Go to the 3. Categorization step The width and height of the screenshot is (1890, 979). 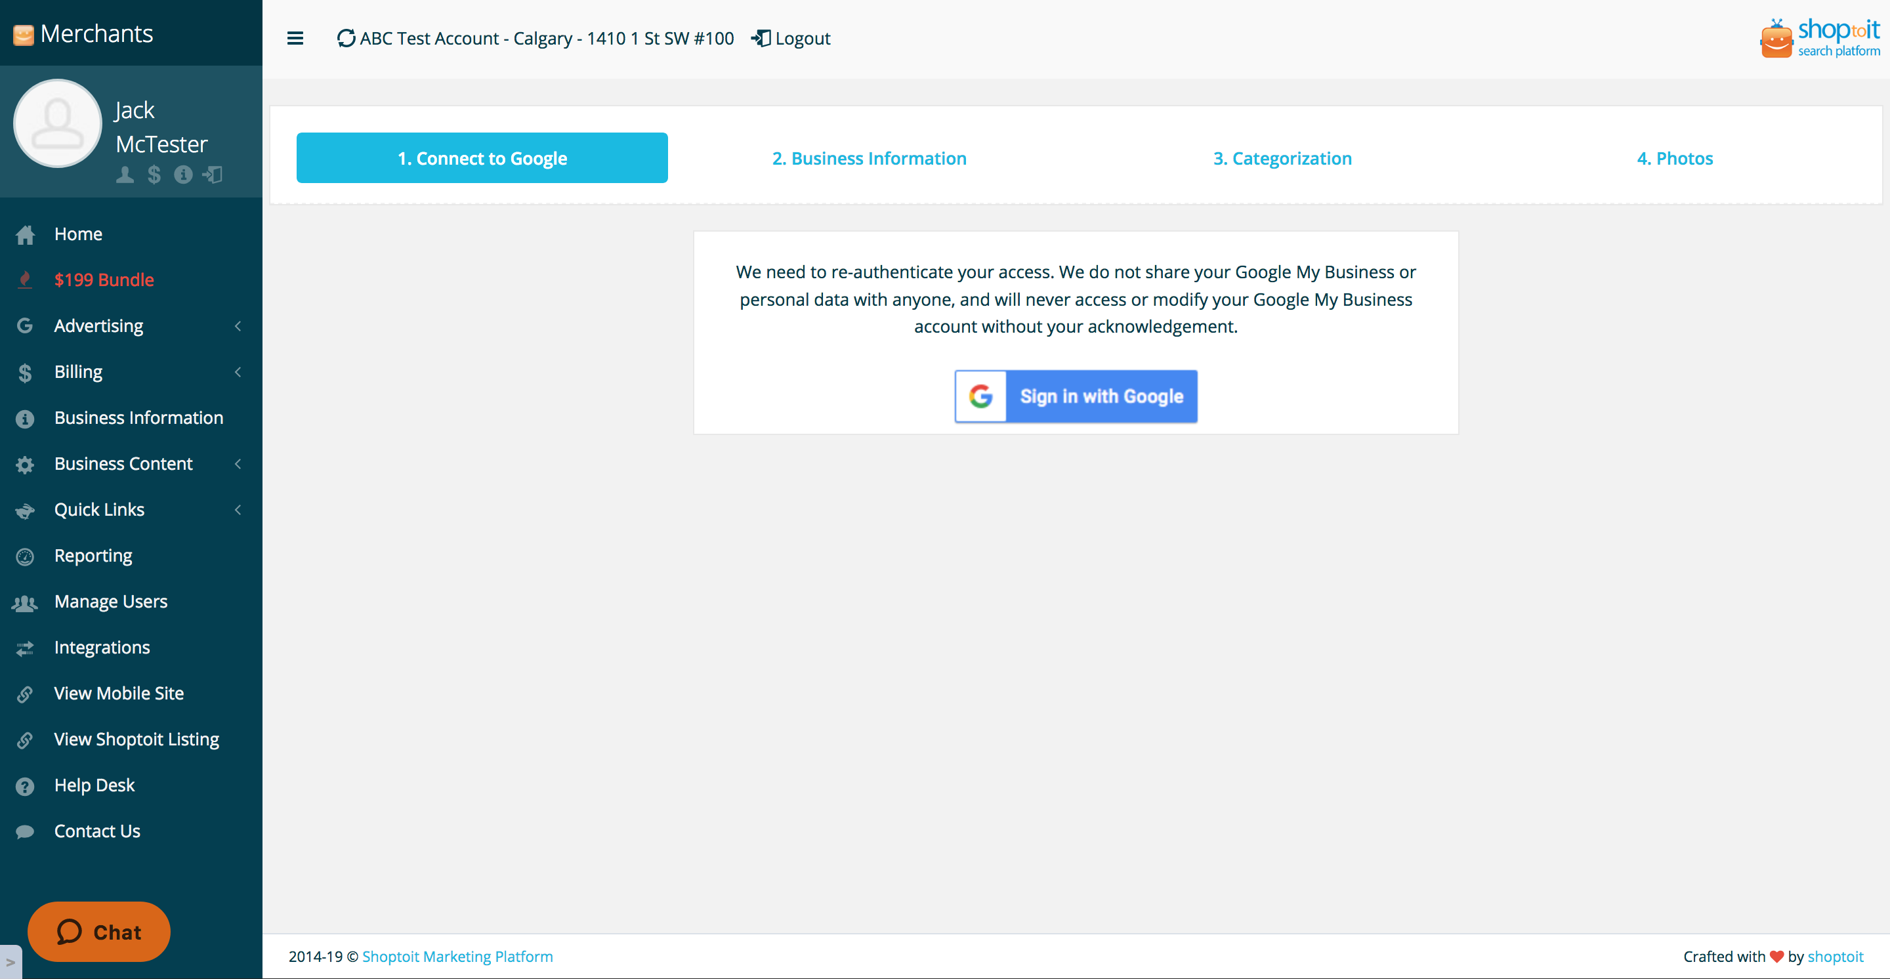tap(1282, 158)
